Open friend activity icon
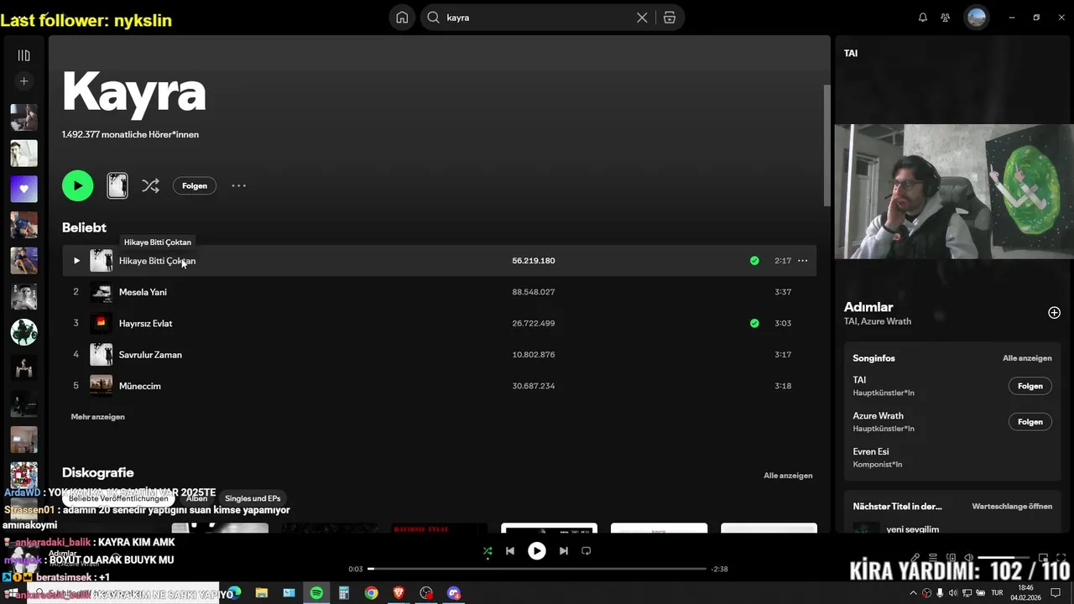Screen dimensions: 1074x604 tap(946, 18)
